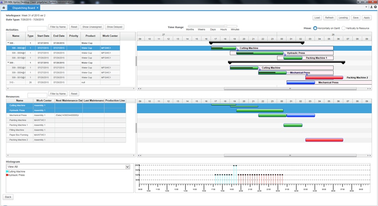Select activity row 310 -
Image resolution: width=378 pixels, height=206 pixels.
tap(63, 82)
